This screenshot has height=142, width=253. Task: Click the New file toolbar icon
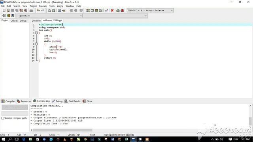(4, 11)
